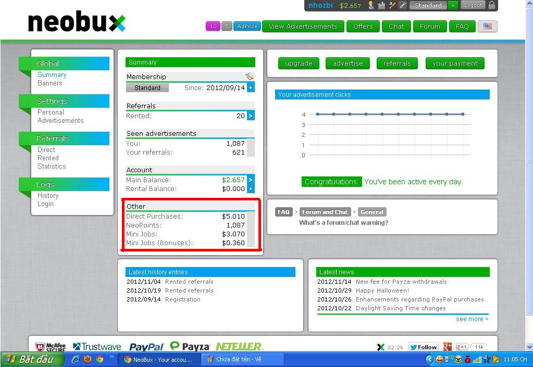Expand hidden system tray icons arrow

tap(429, 359)
